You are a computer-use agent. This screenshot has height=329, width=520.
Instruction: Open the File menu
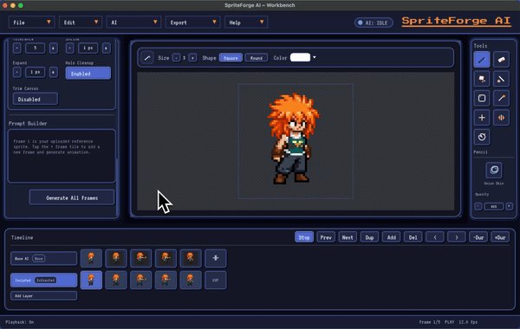pyautogui.click(x=31, y=23)
